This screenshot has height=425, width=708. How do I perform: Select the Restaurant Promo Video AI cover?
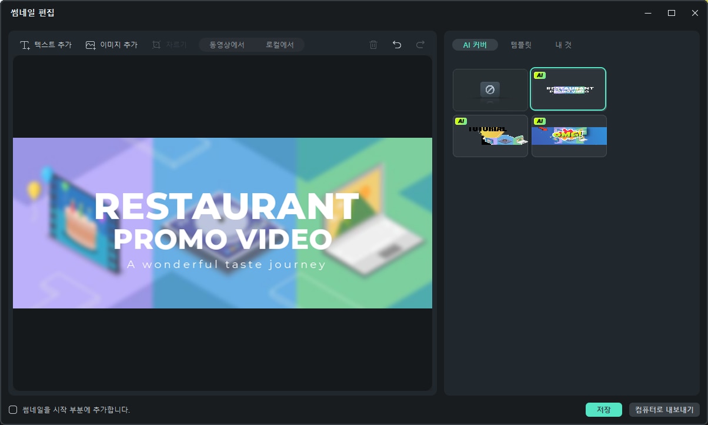click(568, 89)
